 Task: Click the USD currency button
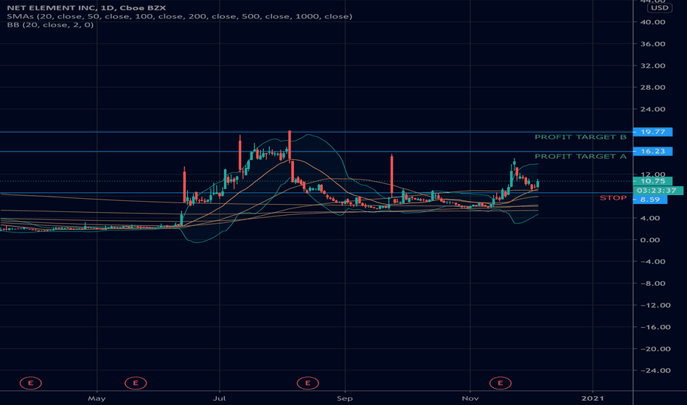click(660, 8)
